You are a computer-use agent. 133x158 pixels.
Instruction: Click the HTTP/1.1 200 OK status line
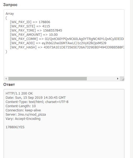(19, 93)
